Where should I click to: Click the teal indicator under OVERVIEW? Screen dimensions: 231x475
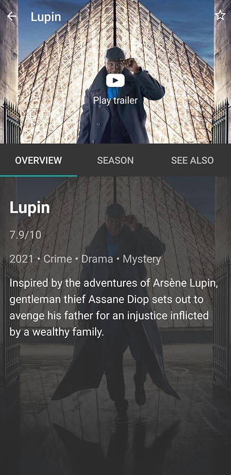point(38,176)
